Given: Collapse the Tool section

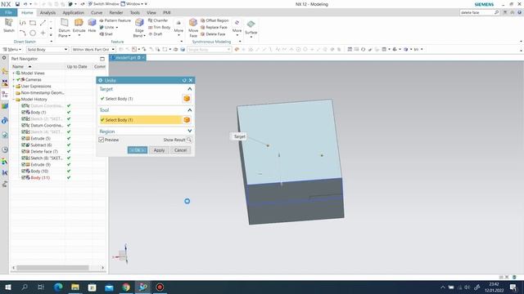Looking at the screenshot, I should click(x=189, y=110).
